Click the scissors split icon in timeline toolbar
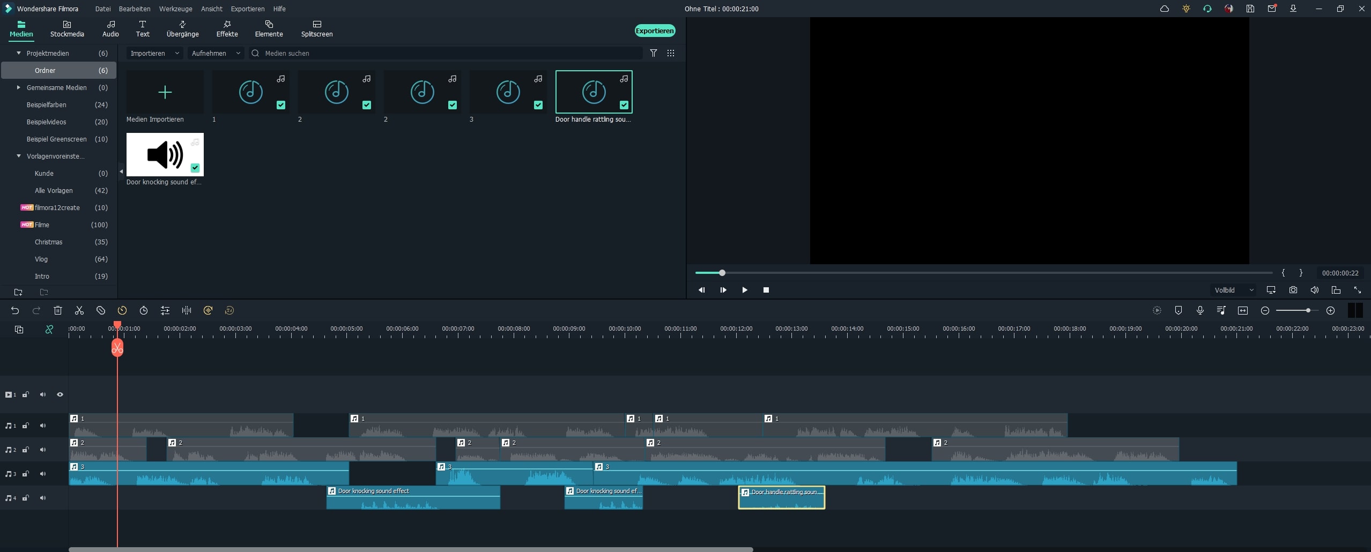 (x=79, y=310)
